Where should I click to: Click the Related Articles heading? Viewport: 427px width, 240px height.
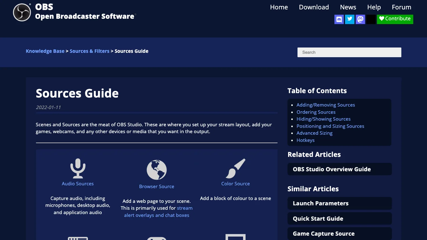[x=314, y=154]
